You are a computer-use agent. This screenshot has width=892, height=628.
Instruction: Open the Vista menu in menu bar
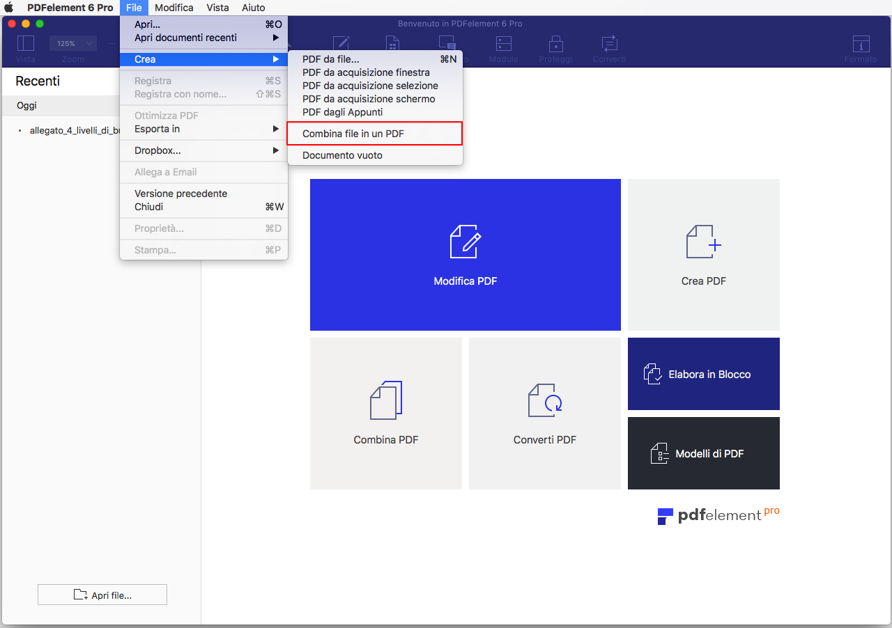pyautogui.click(x=217, y=8)
